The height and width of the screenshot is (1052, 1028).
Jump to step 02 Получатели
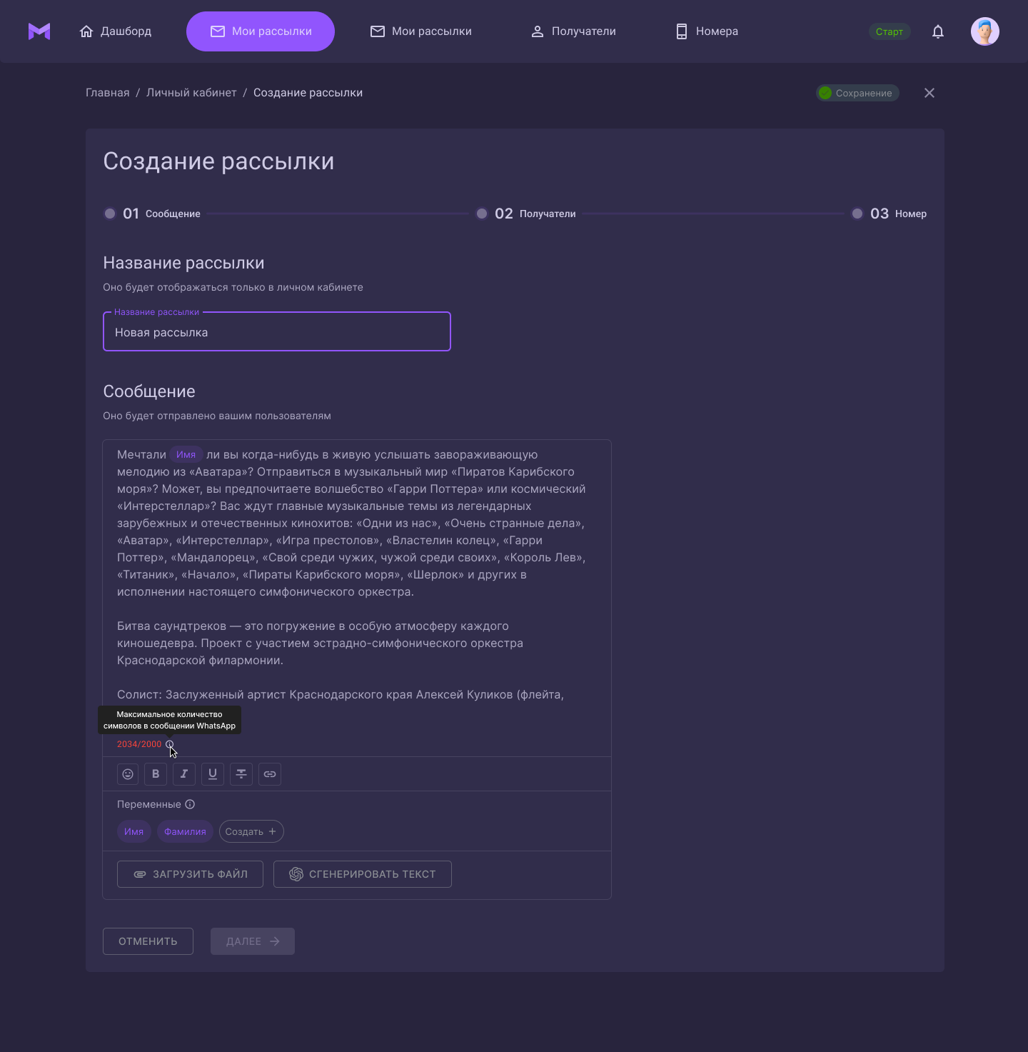(526, 214)
